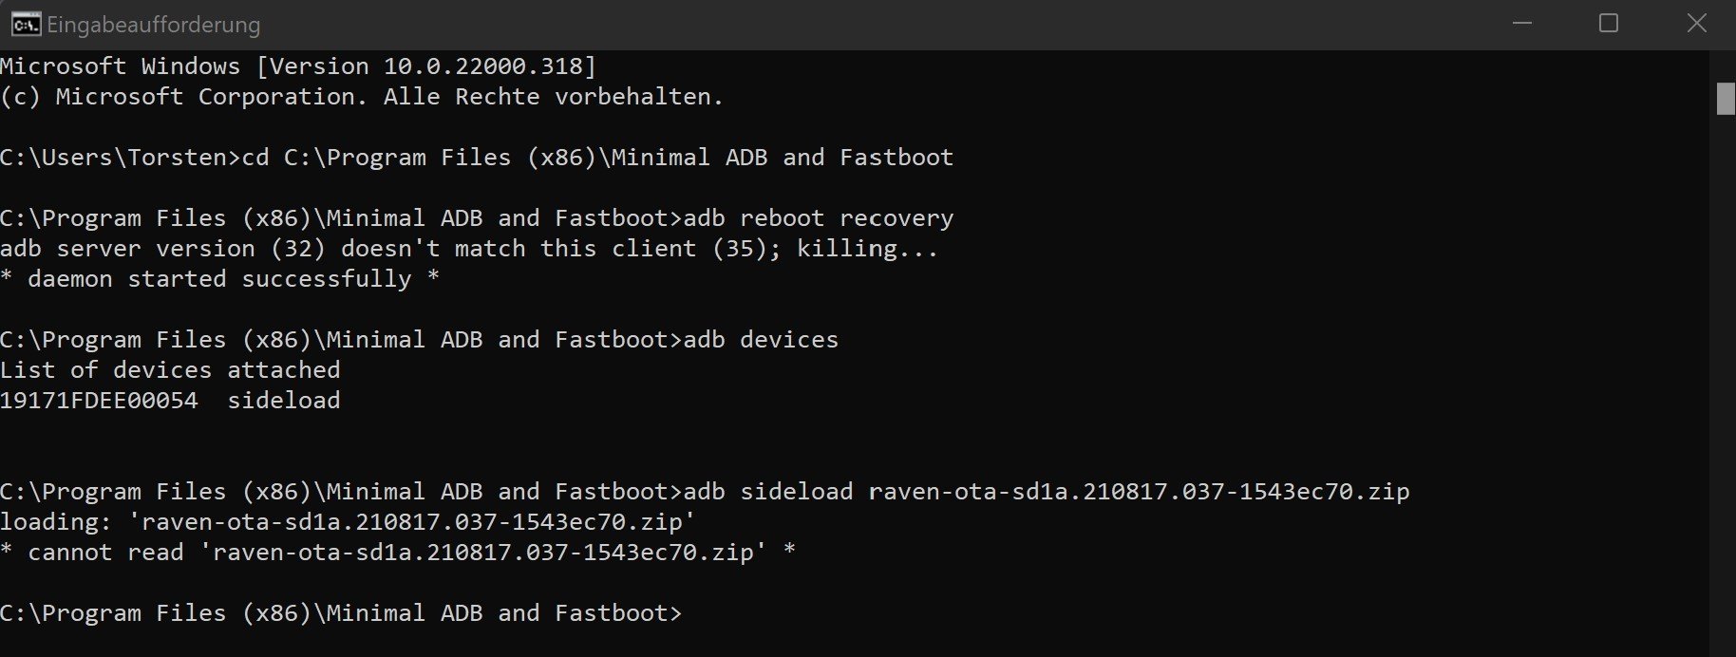Viewport: 1736px width, 657px height.
Task: Click the scrollbar track below the thumb
Action: 1726,380
